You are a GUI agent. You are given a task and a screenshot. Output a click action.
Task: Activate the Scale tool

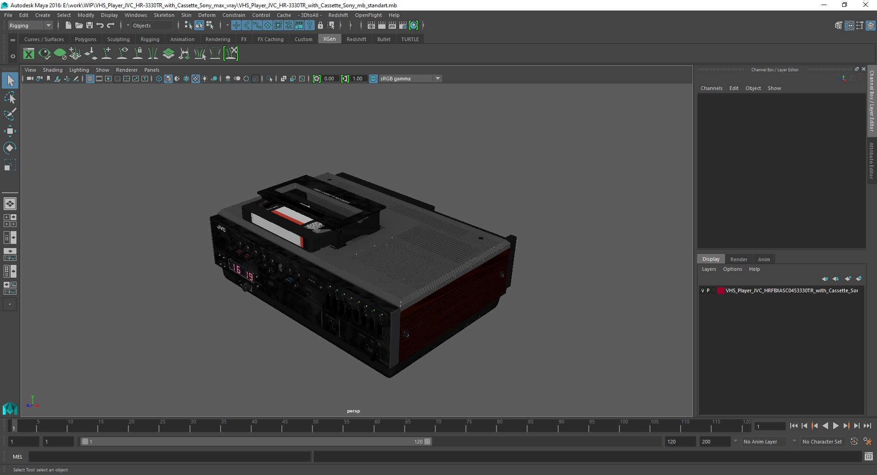tap(10, 165)
